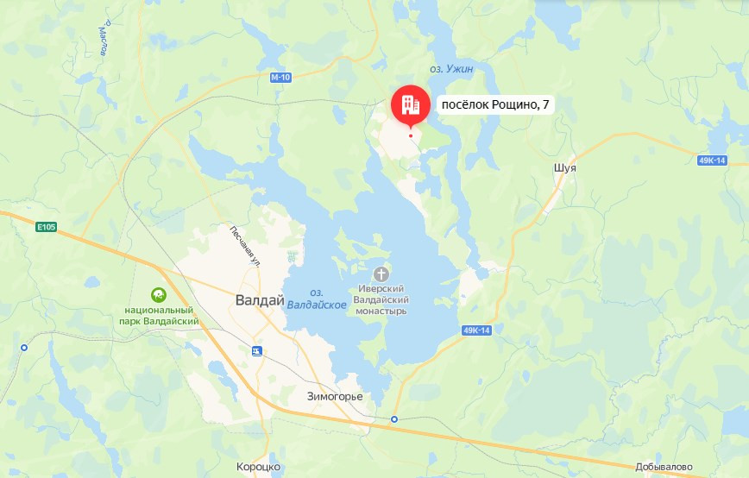Click the национальный парк Валдайский text
749x478 pixels.
[159, 316]
